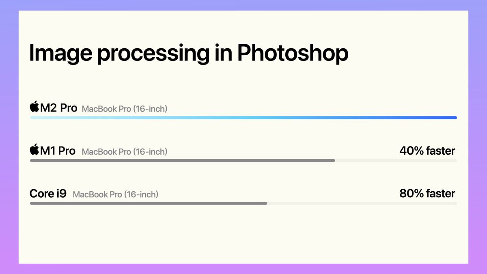Click the Apple logo beside M1 Pro
This screenshot has width=487, height=274.
point(34,150)
